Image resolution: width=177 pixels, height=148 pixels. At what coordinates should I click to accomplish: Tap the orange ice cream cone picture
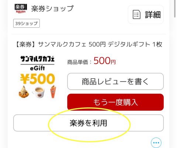[x=53, y=92]
